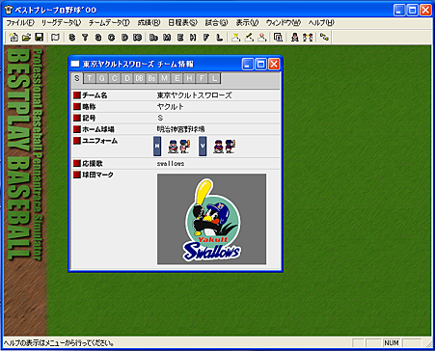The height and width of the screenshot is (351, 435).
Task: Click the NUM indicator in status bar
Action: click(392, 343)
